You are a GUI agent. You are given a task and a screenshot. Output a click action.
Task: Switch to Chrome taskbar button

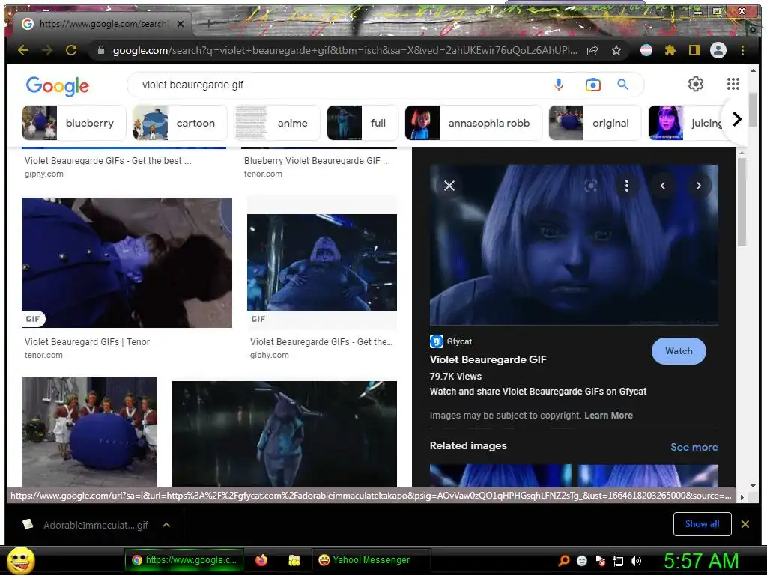[184, 560]
